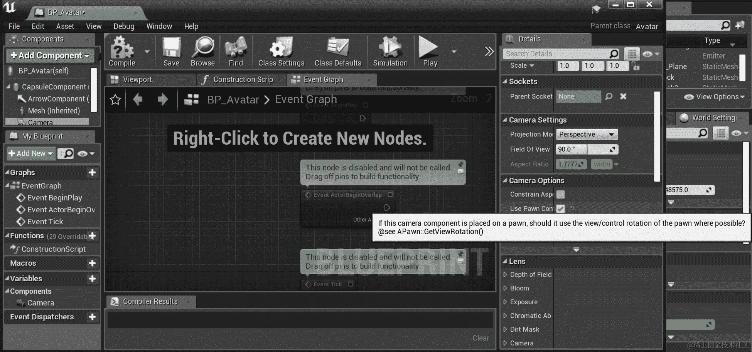Click the Aspect Ratio 1.7777 slider field
This screenshot has height=352, width=752.
coord(571,164)
